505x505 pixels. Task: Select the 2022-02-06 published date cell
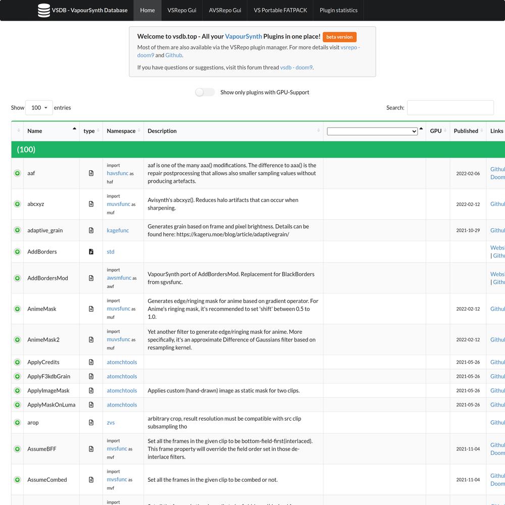(x=468, y=174)
